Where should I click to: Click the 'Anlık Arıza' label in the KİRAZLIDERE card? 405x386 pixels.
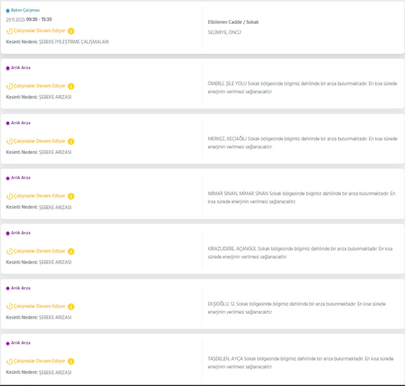21,233
